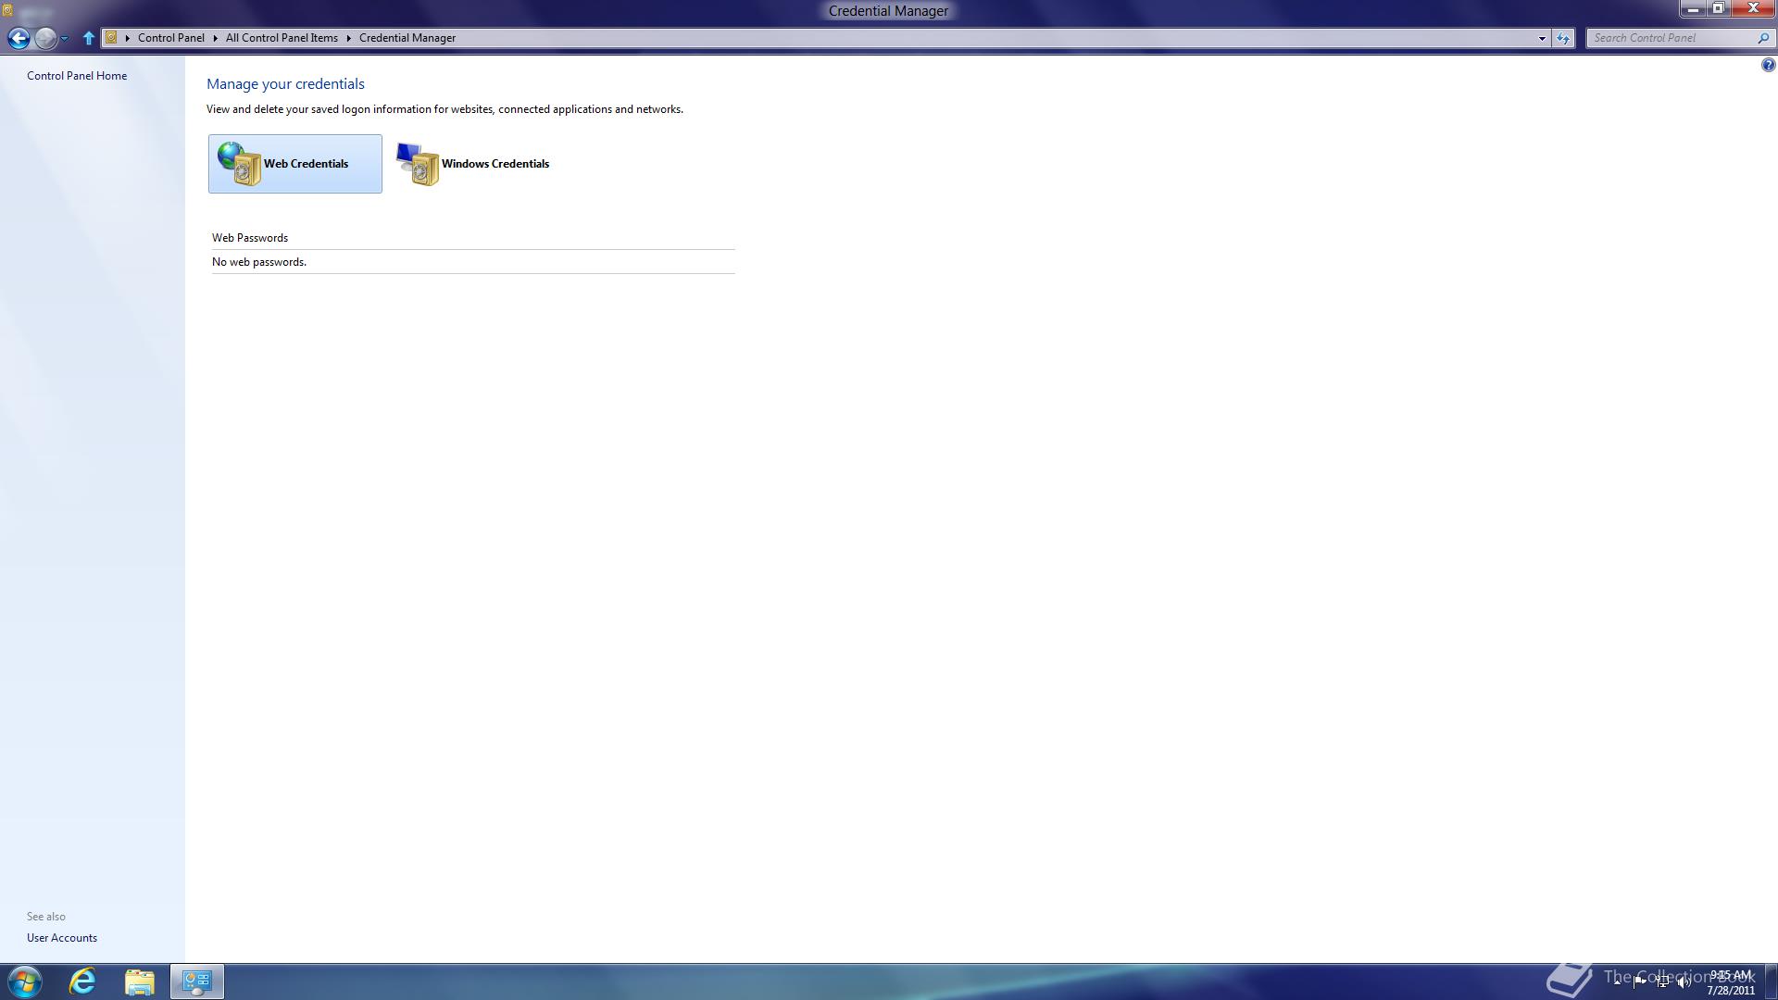Viewport: 1778px width, 1000px height.
Task: Click the volume speaker tray icon
Action: coord(1684,982)
